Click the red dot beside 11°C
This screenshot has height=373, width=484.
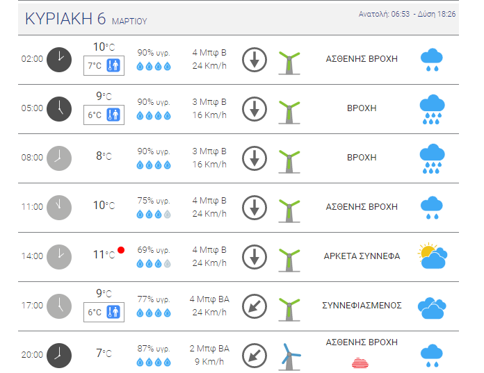point(121,250)
